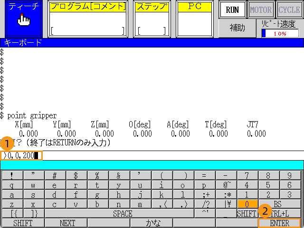Image resolution: width=304 pixels, height=228 pixels.
Task: Tap the y letter key
Action: coord(119,185)
